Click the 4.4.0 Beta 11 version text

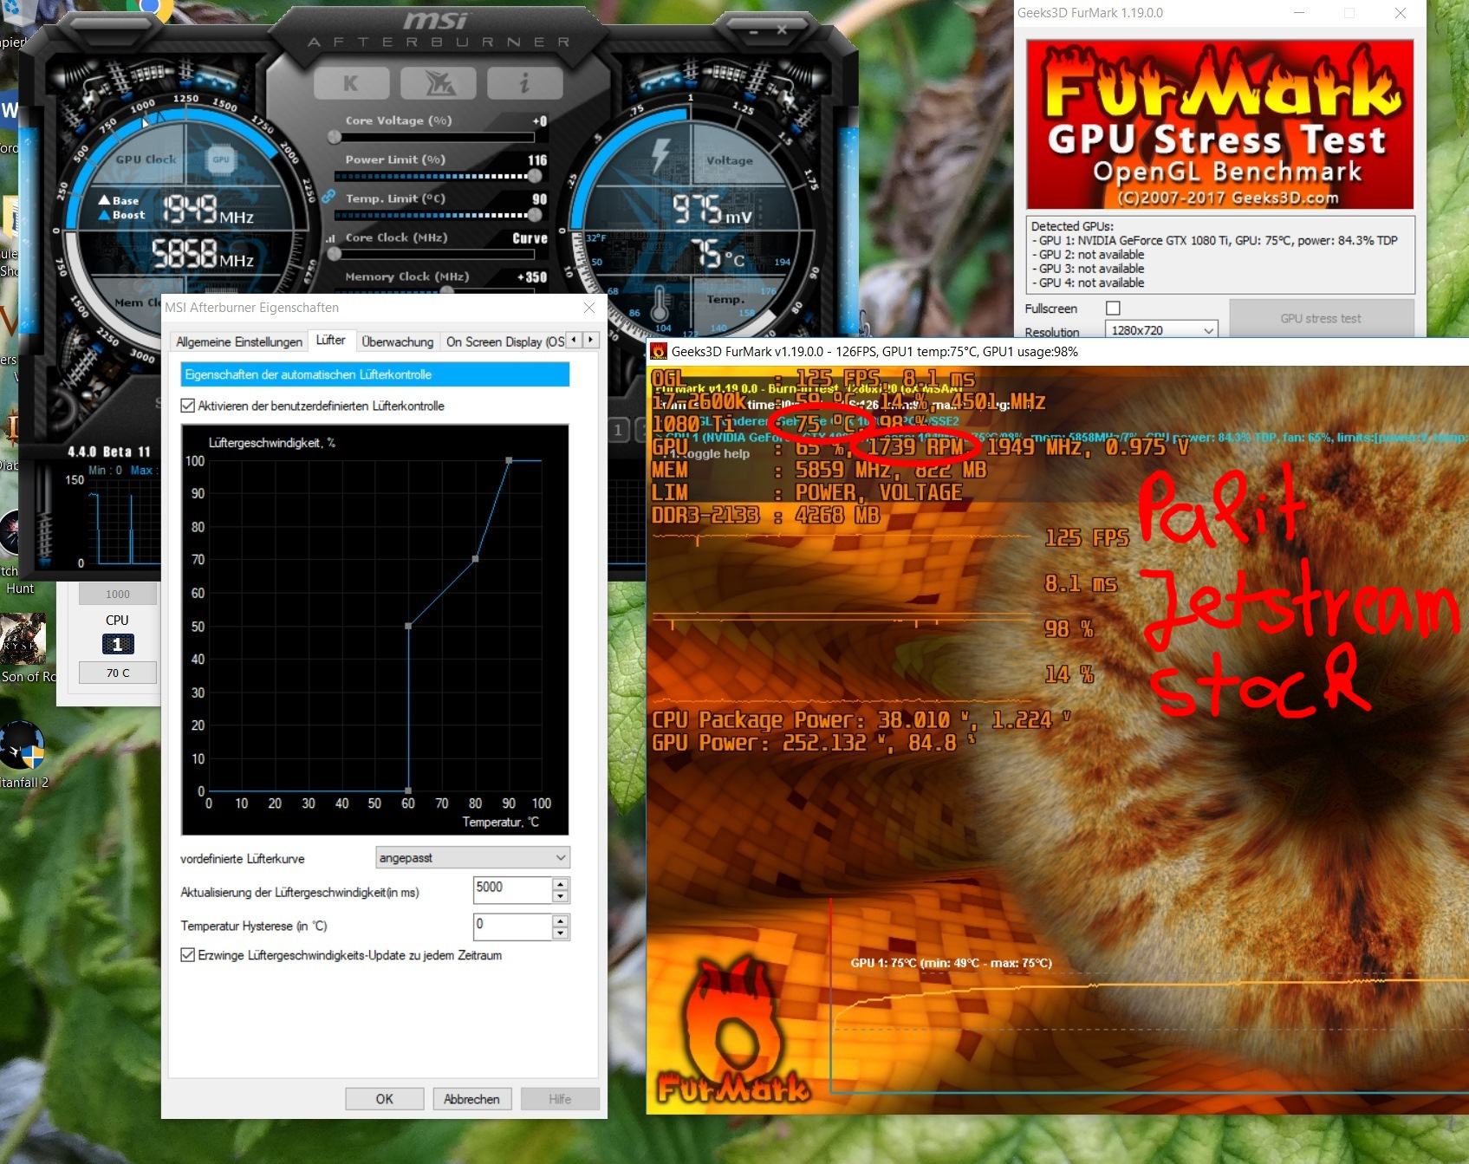point(108,452)
